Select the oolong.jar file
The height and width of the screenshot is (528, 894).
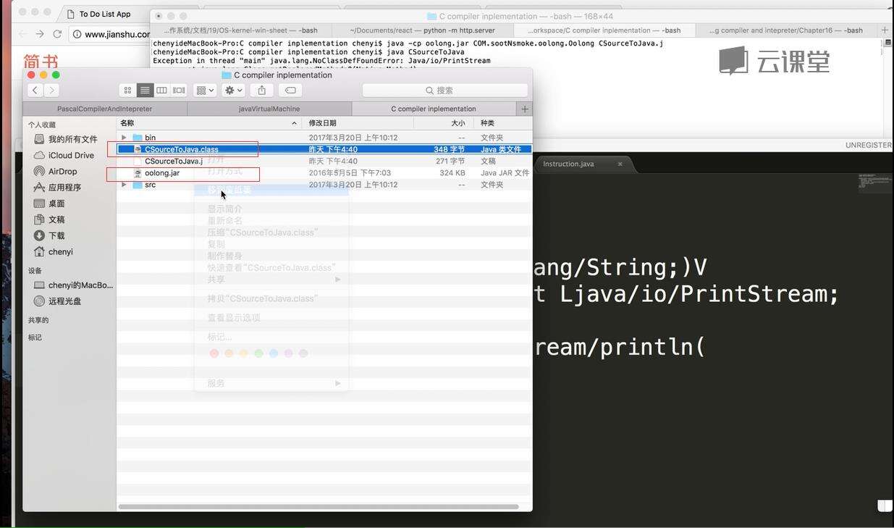(x=162, y=173)
